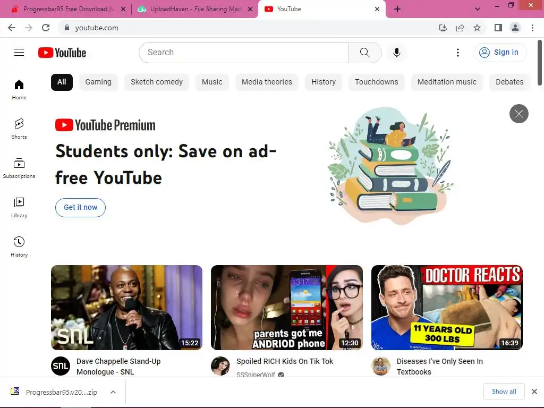Screen dimensions: 544x408
Task: Open the YouTube hamburger guide menu
Action: pos(19,53)
